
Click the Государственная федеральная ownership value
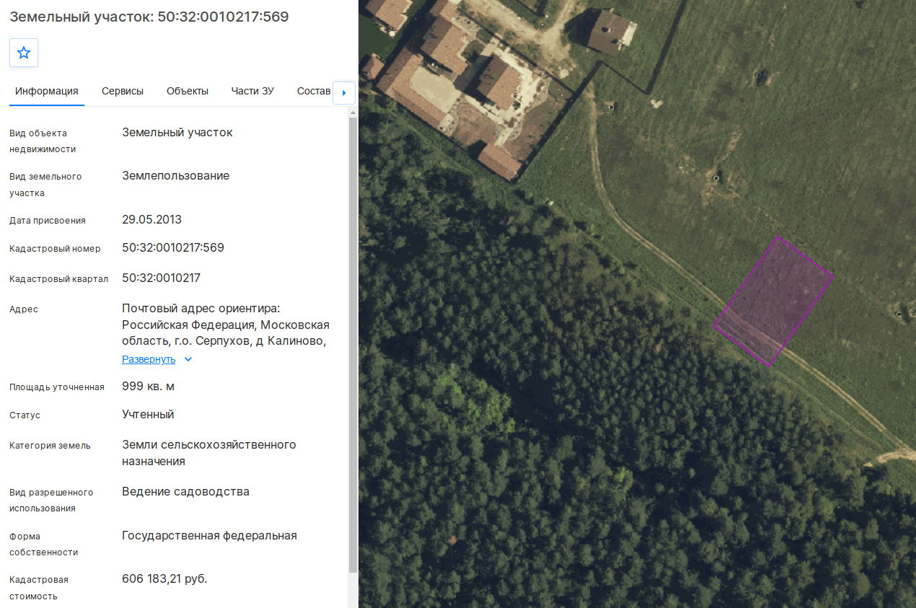[x=210, y=536]
